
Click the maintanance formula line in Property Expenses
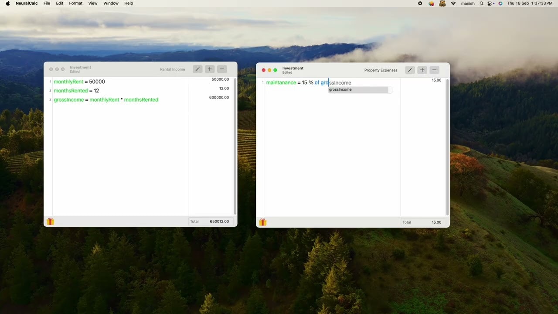(309, 82)
